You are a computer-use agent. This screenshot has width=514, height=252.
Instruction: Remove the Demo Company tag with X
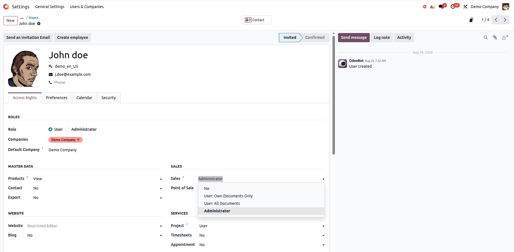(78, 140)
